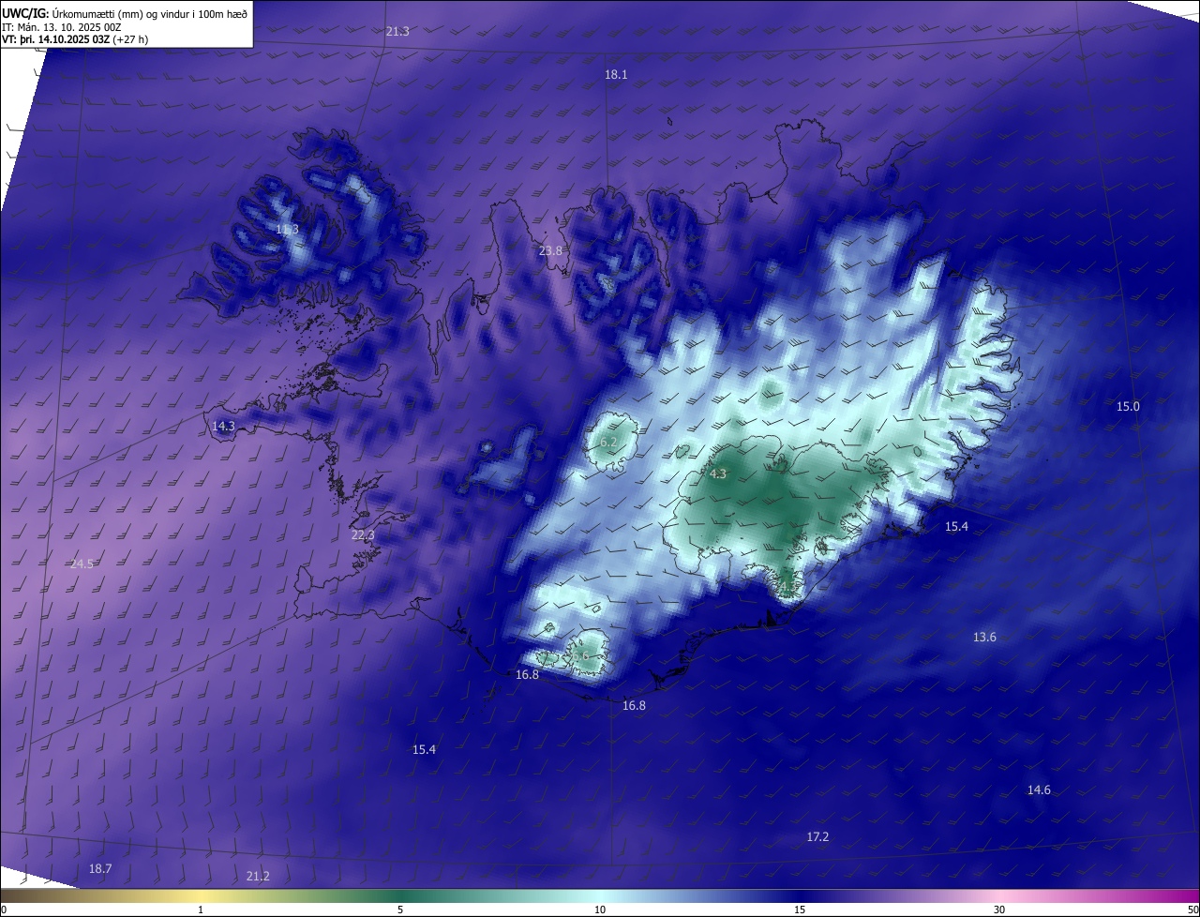
Task: Click the '50' tick label on the color scale
Action: pyautogui.click(x=1192, y=909)
